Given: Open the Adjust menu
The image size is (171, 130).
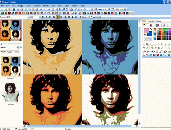Looking at the screenshot, I should (x=67, y=6).
